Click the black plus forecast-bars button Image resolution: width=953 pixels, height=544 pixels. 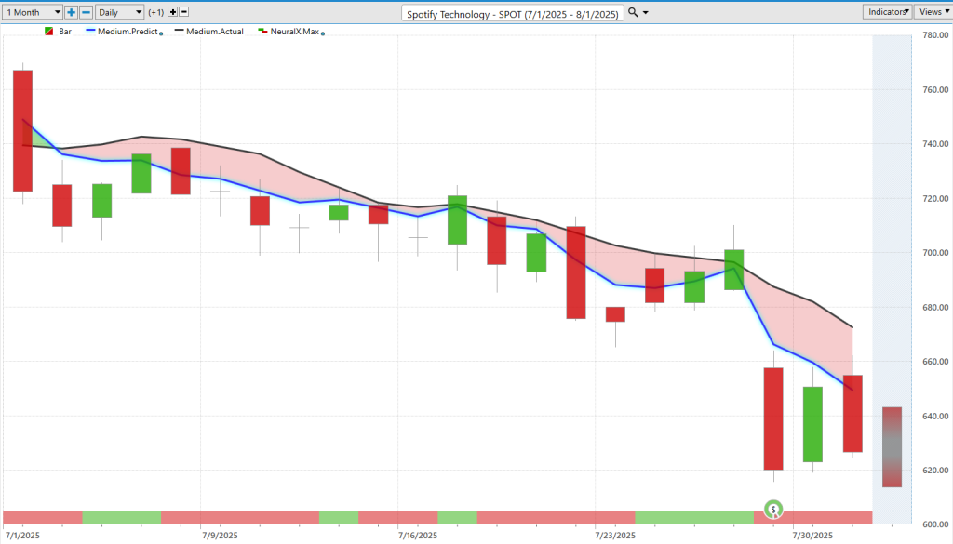coord(172,12)
